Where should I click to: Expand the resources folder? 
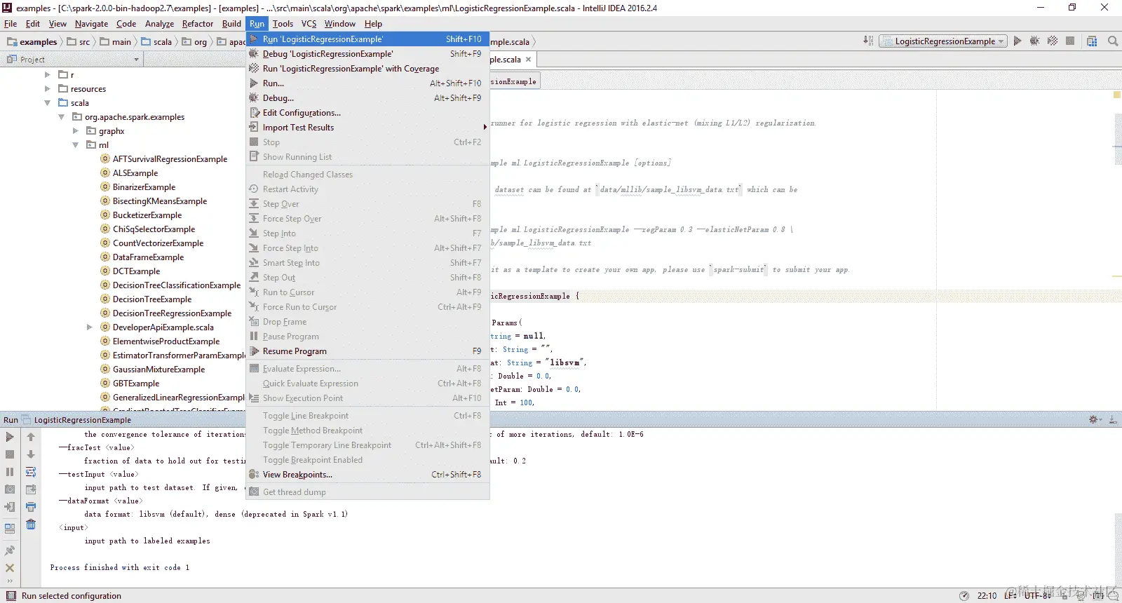point(48,88)
